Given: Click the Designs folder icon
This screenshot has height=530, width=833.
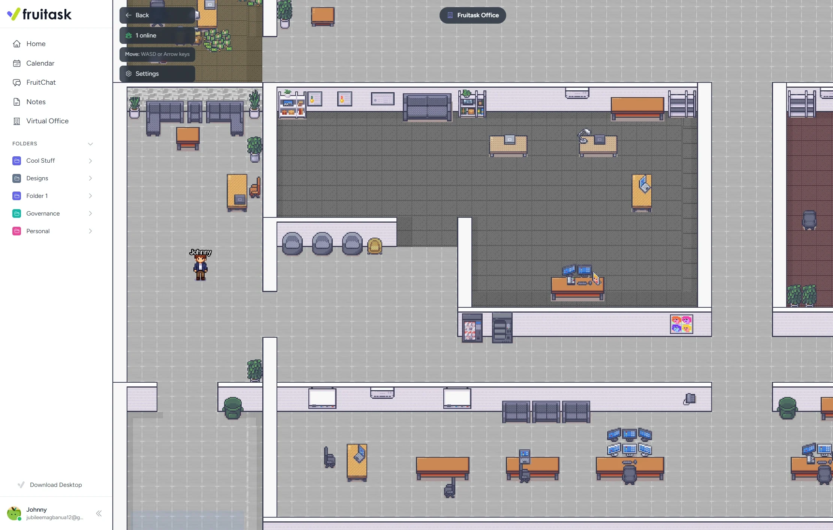Looking at the screenshot, I should (x=17, y=178).
